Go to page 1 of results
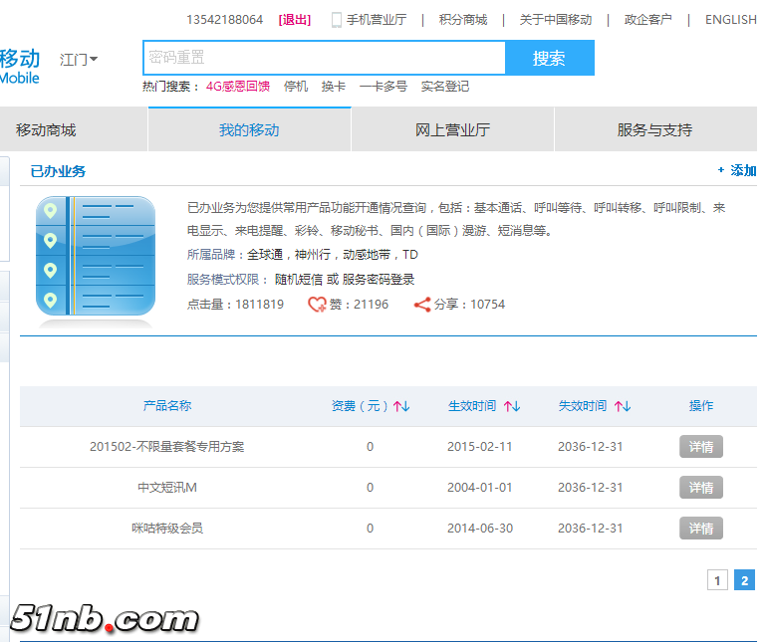This screenshot has width=767, height=642. pyautogui.click(x=717, y=580)
